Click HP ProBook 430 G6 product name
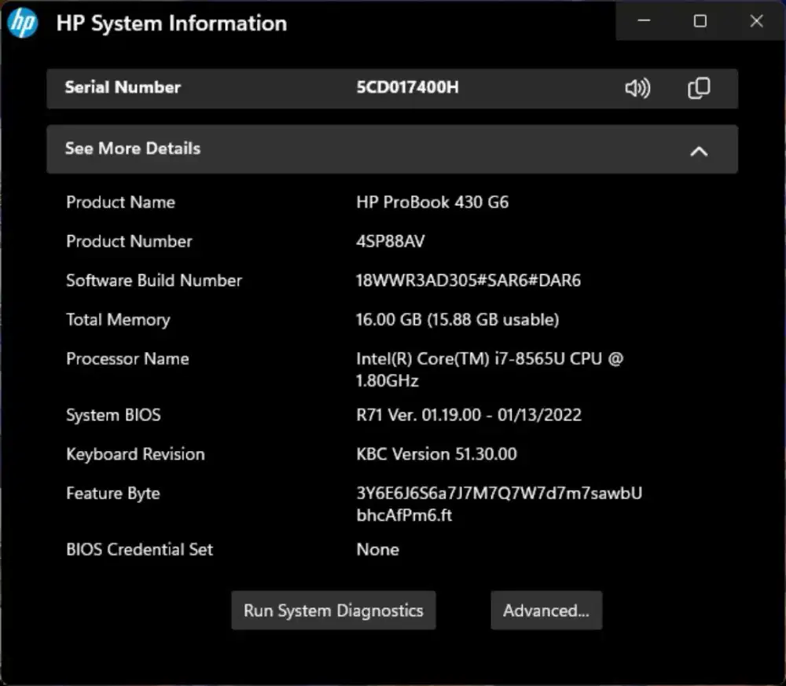This screenshot has height=686, width=786. click(x=432, y=202)
